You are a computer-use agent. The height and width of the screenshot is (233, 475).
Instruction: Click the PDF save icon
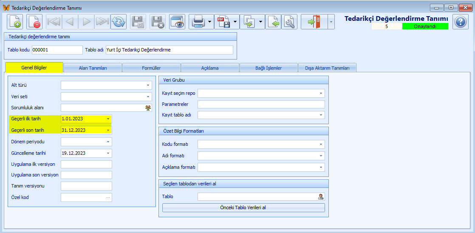tap(223, 22)
